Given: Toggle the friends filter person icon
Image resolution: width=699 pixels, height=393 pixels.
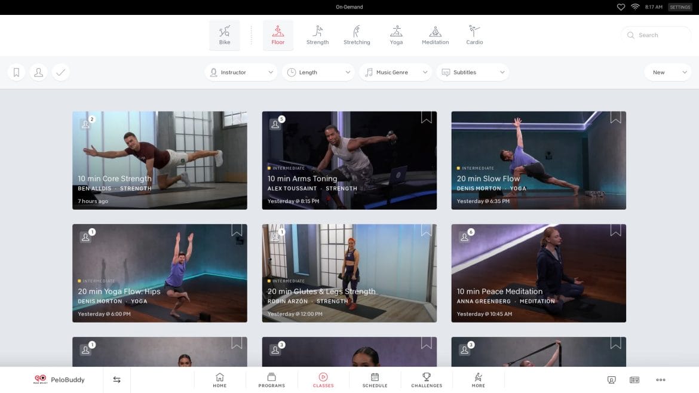Looking at the screenshot, I should [38, 72].
